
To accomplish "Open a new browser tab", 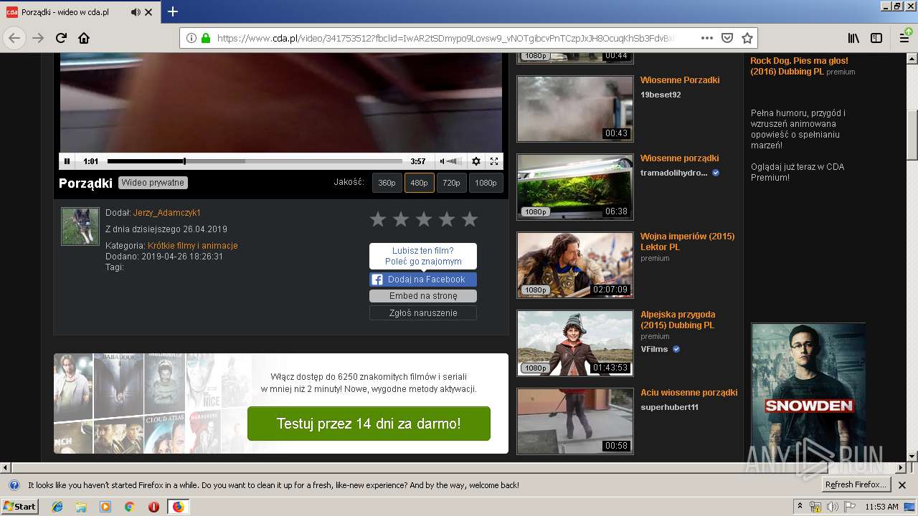I will (173, 11).
